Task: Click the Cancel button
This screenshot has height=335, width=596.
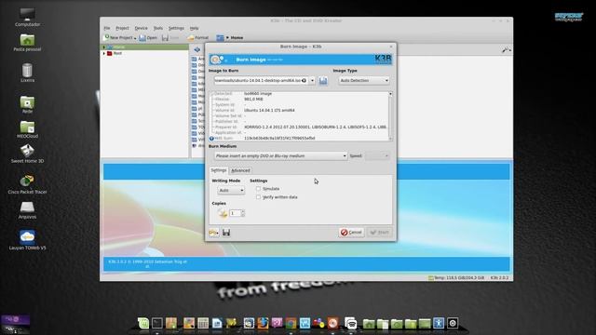Action: pos(352,232)
